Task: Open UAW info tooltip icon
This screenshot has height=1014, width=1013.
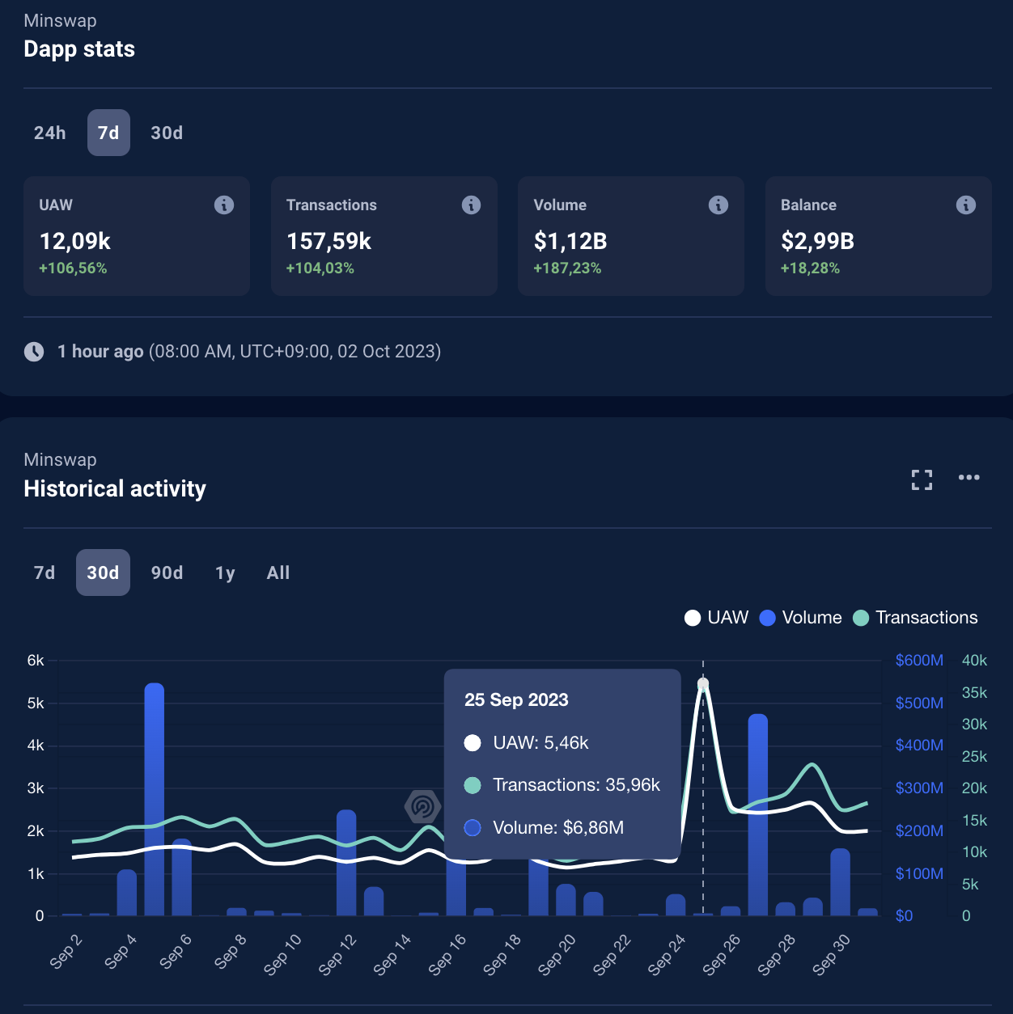Action: (224, 205)
